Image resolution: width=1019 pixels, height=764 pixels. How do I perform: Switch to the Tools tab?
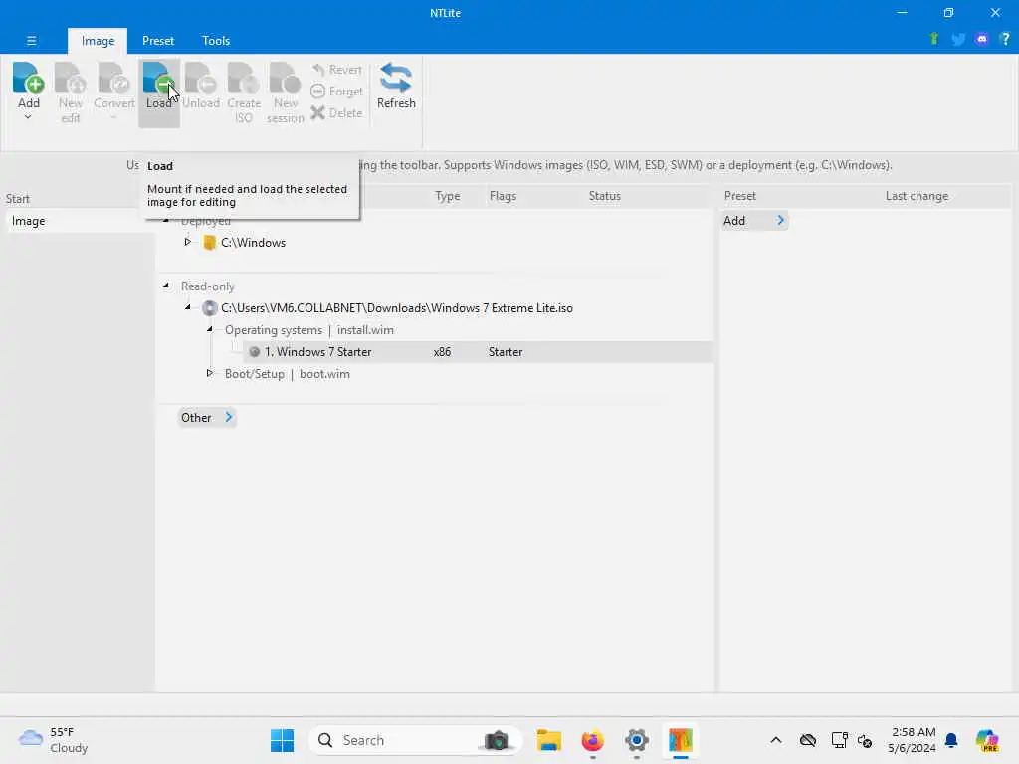[216, 40]
